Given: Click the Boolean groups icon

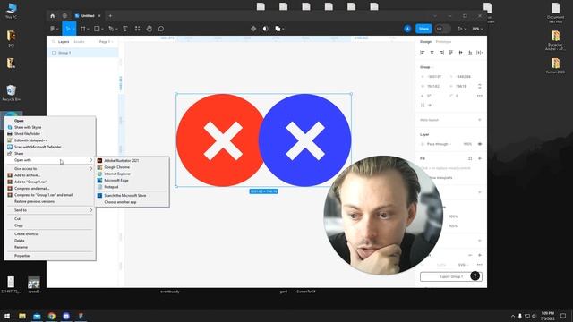Looking at the screenshot, I should pos(278,29).
